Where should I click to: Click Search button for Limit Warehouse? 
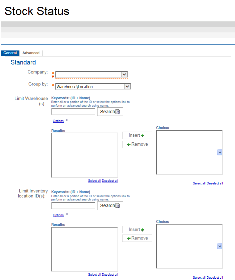coord(110,112)
